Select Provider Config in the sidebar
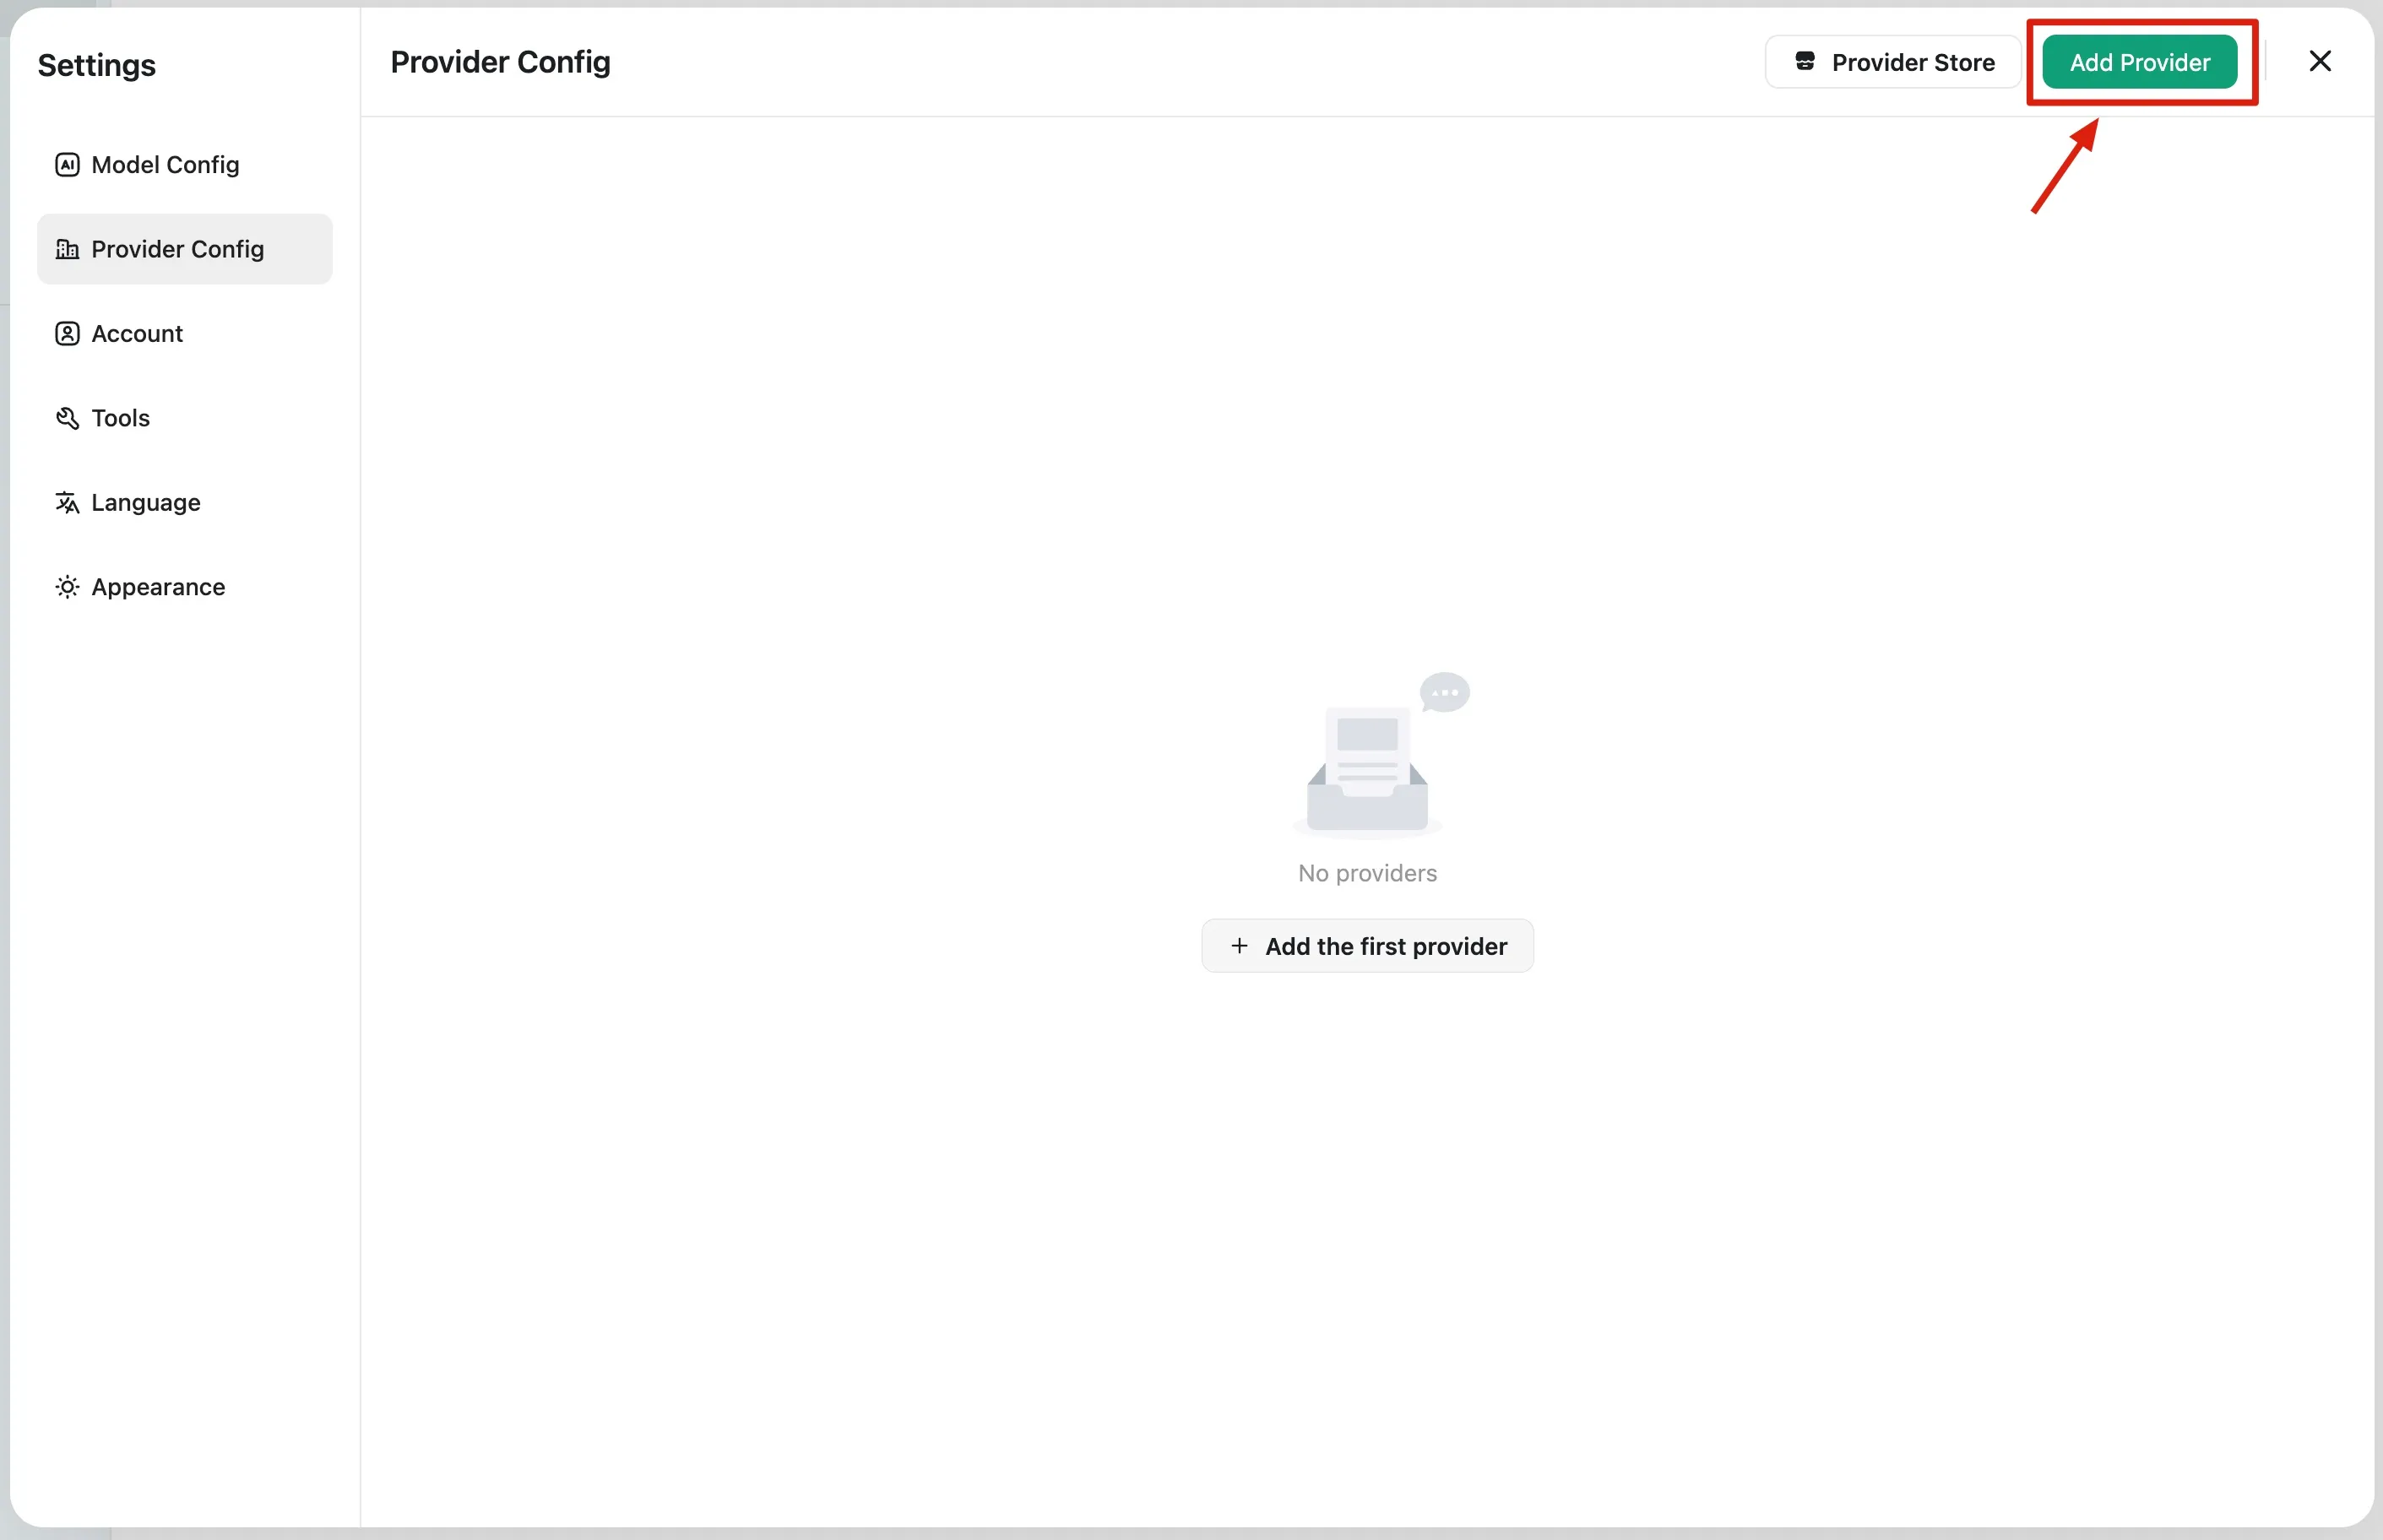The image size is (2383, 1540). tap(178, 249)
